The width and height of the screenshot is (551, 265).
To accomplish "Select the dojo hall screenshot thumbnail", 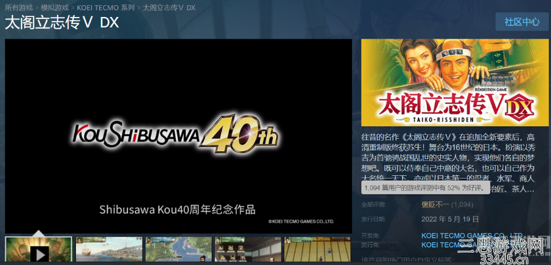I will [317, 251].
